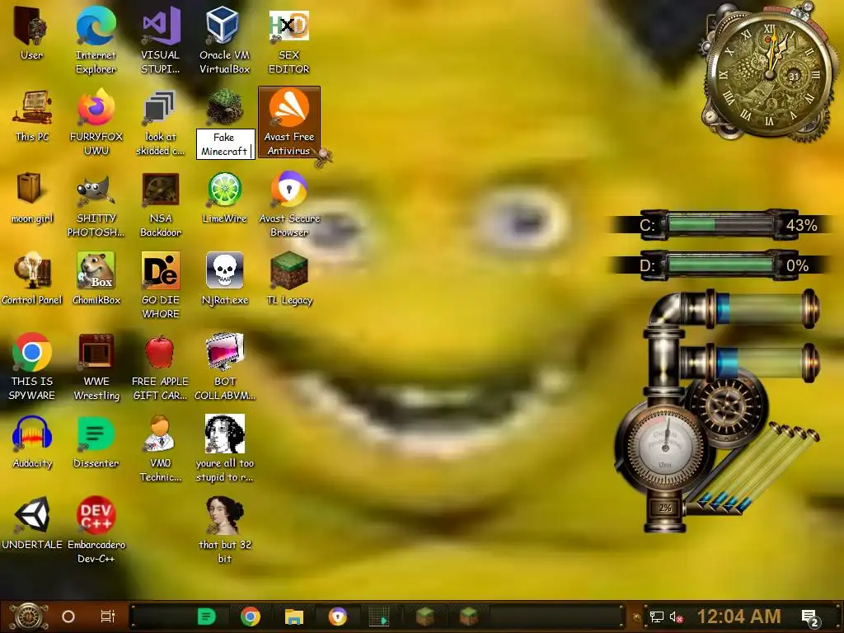Select the 'that but 32 bit' icon

tap(224, 515)
